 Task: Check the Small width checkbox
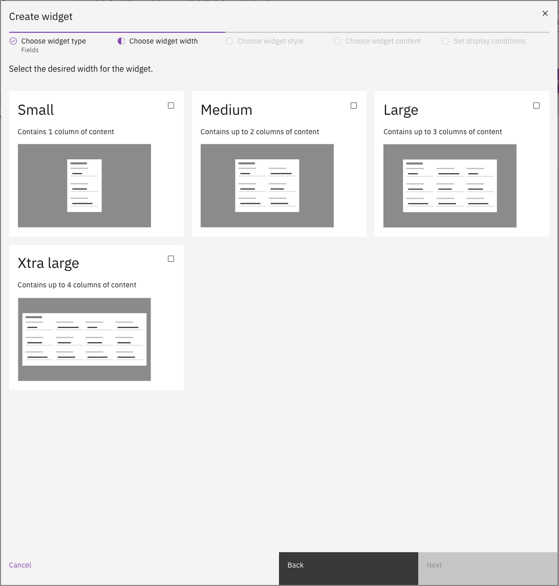171,106
